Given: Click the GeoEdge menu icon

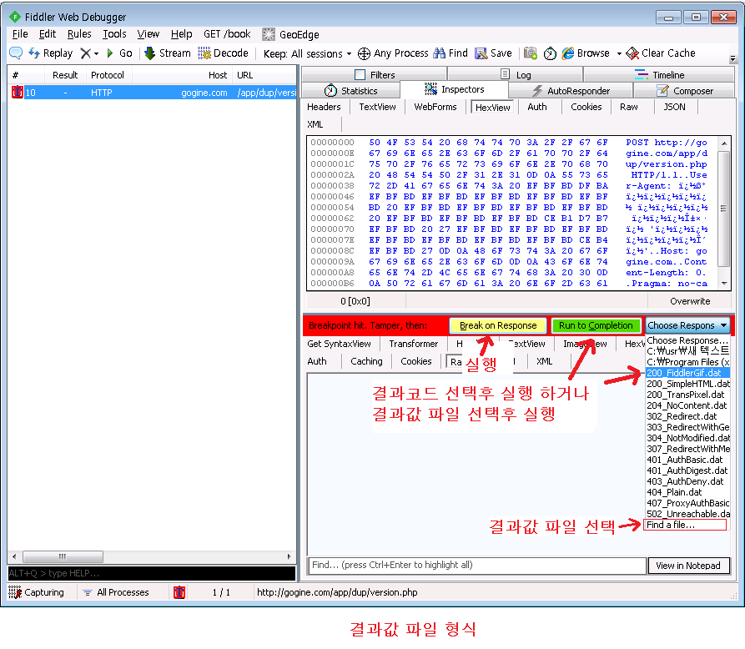Looking at the screenshot, I should [269, 34].
